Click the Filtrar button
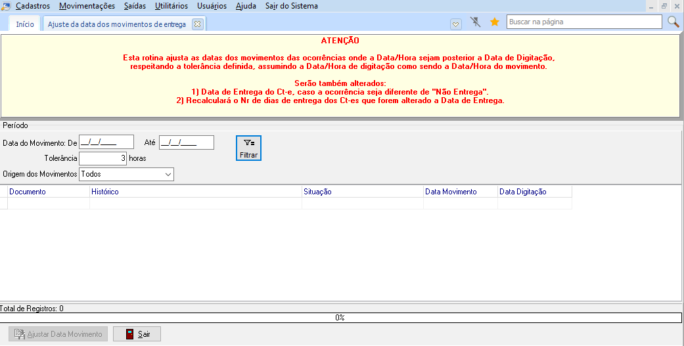This screenshot has height=346, width=684. [248, 148]
